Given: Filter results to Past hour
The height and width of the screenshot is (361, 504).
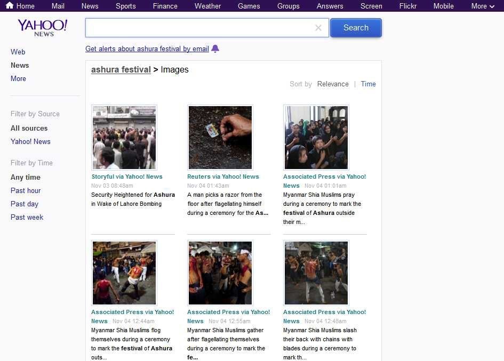Looking at the screenshot, I should coord(26,190).
